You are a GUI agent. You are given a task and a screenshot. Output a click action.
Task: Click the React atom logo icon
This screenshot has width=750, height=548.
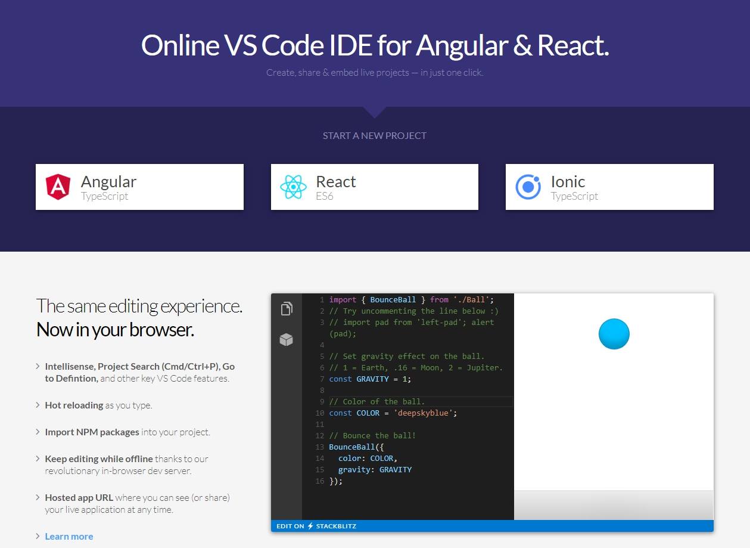point(293,187)
